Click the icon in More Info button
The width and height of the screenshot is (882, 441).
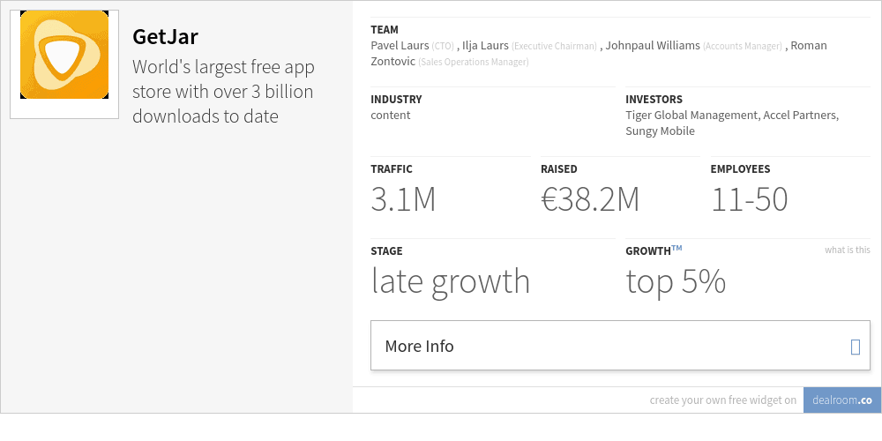pos(855,347)
